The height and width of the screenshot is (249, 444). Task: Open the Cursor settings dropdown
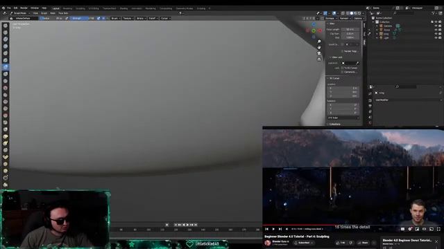(x=165, y=19)
